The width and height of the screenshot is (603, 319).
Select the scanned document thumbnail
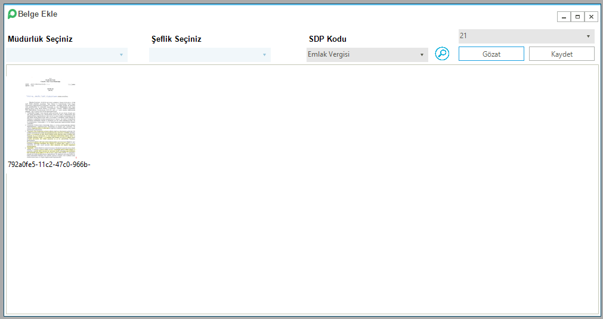pyautogui.click(x=50, y=117)
